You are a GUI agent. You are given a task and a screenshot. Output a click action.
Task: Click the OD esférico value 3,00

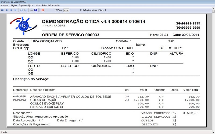(x=75, y=57)
